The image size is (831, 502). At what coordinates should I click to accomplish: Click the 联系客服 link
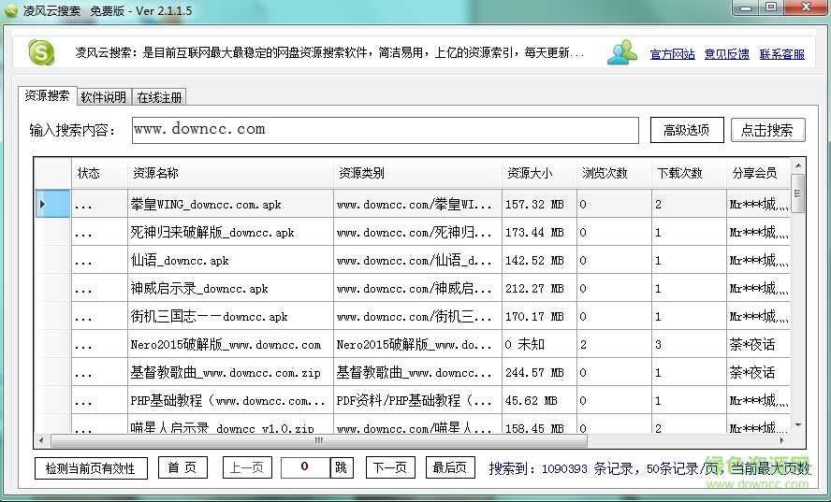point(781,54)
